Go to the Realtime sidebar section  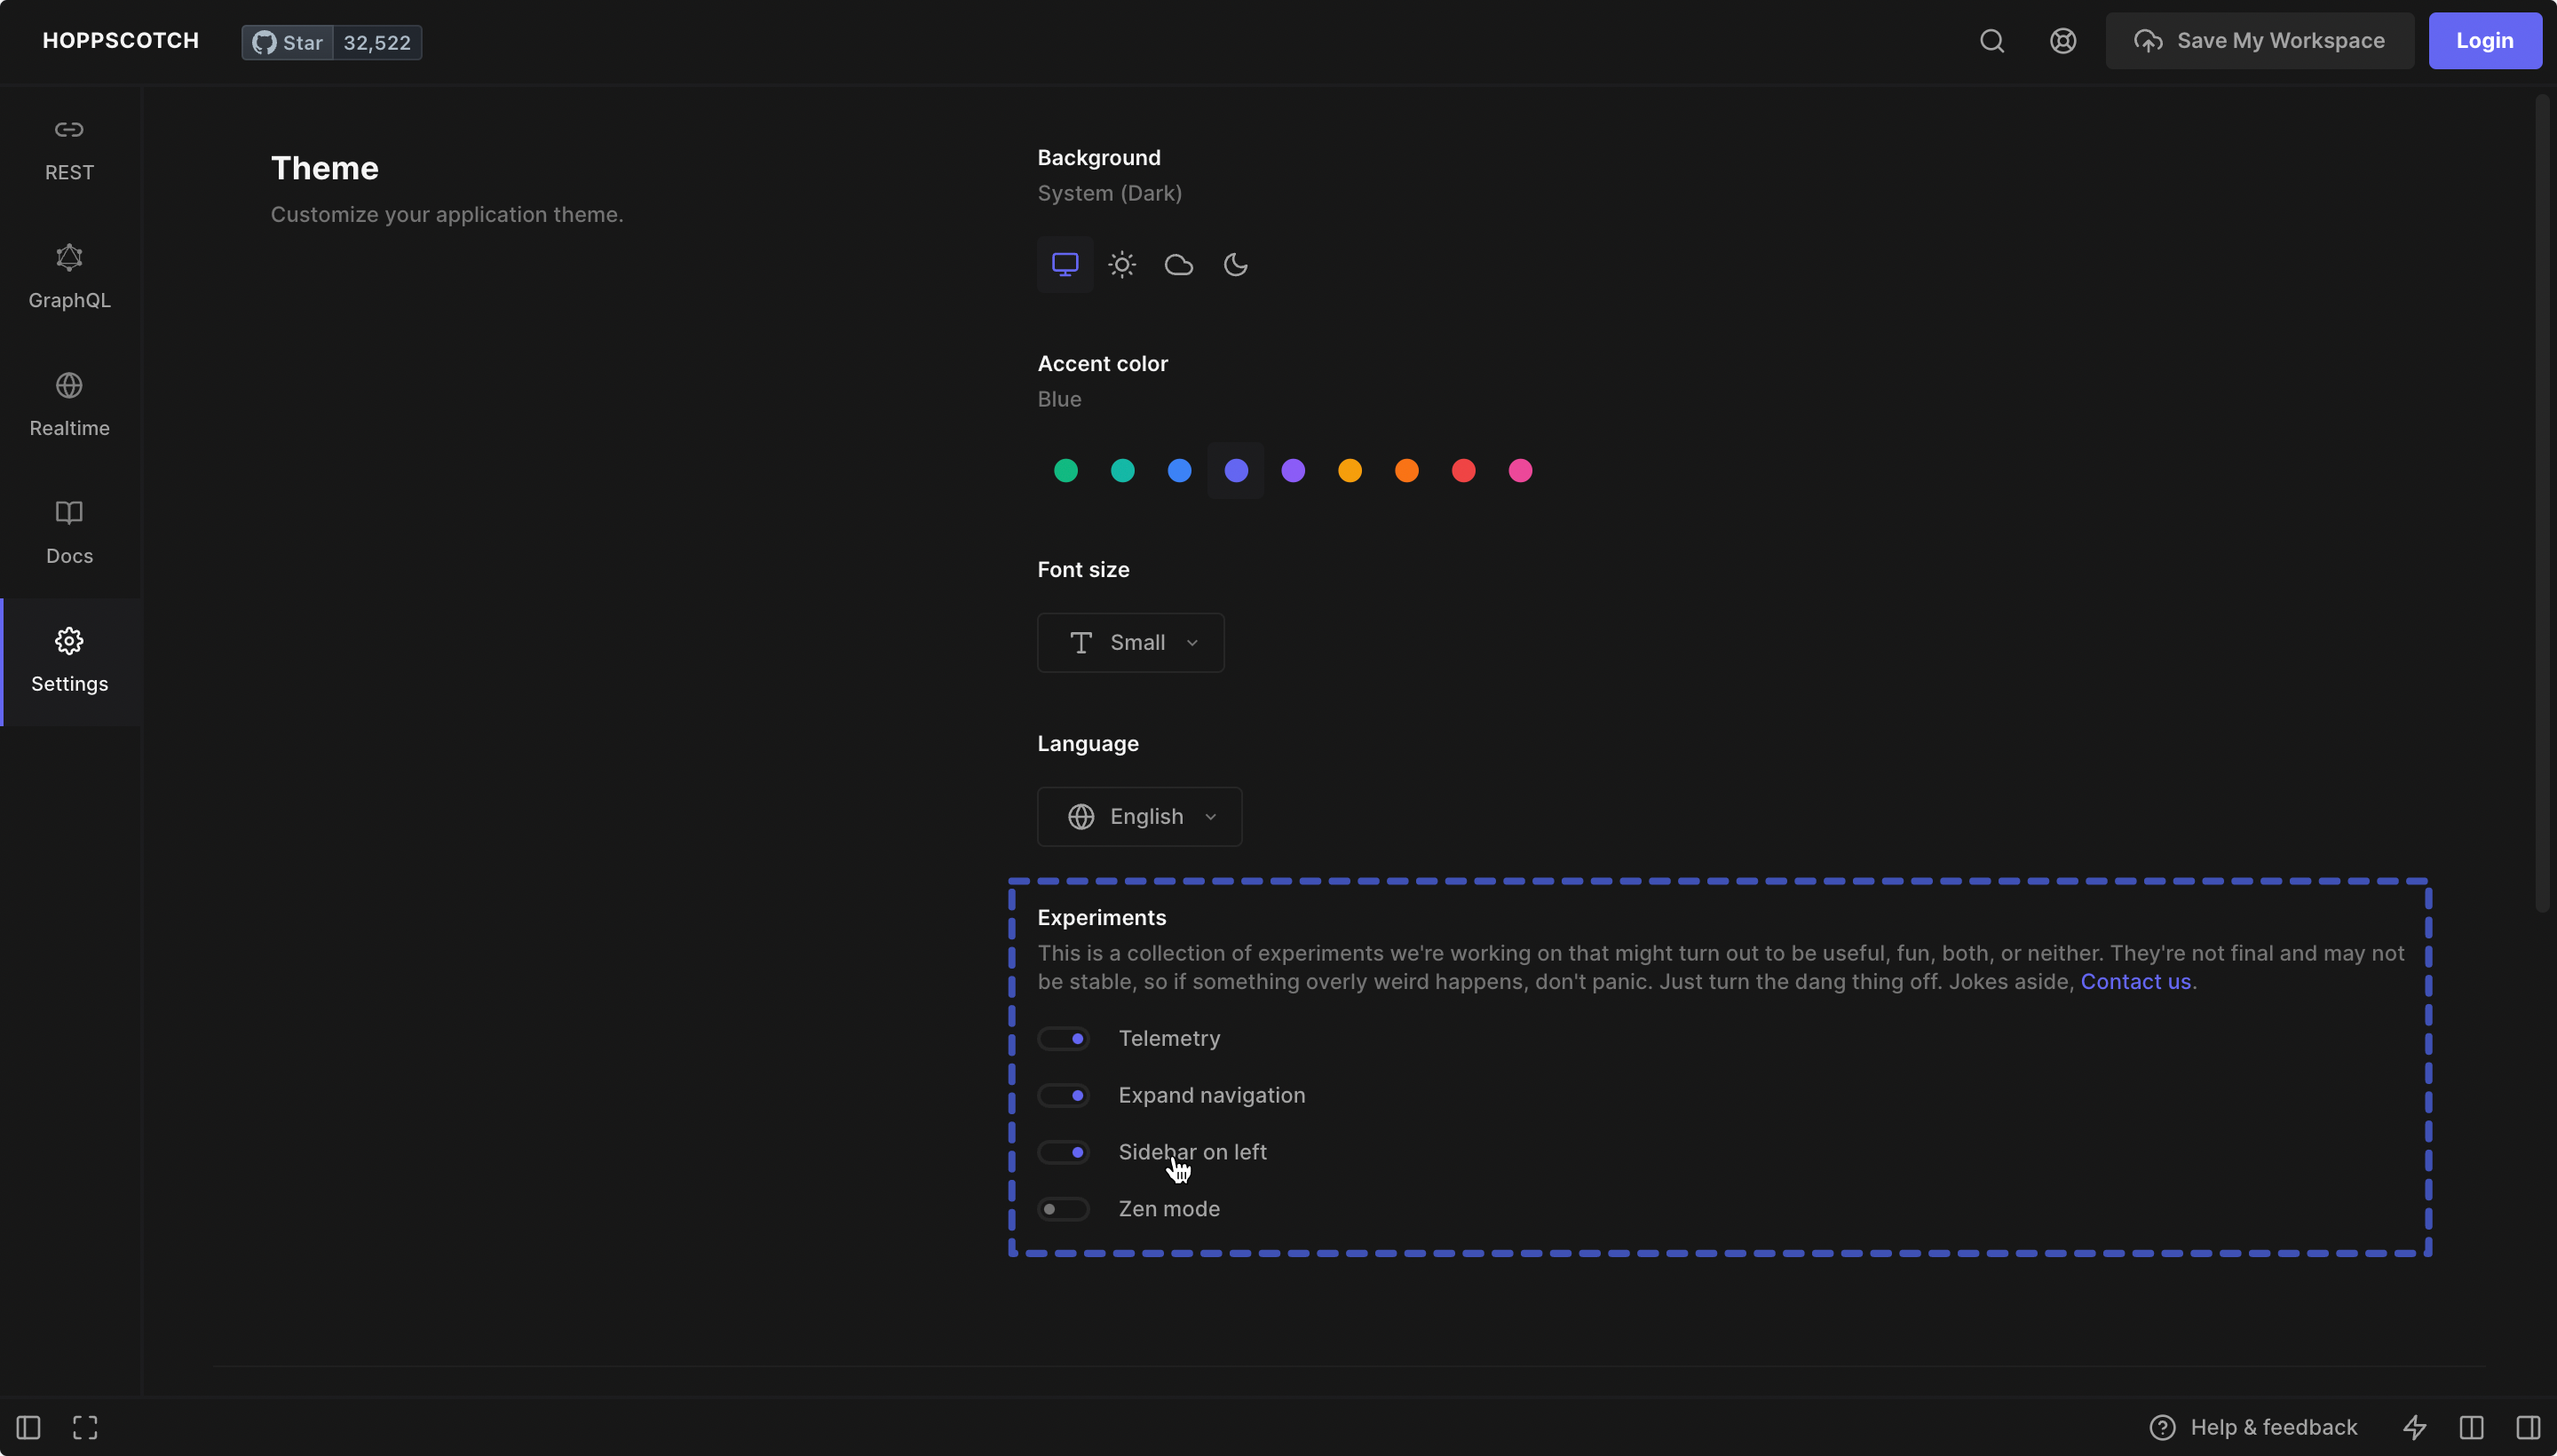pos(69,405)
